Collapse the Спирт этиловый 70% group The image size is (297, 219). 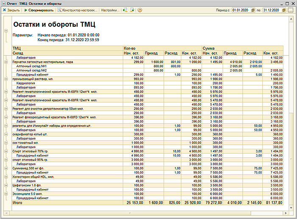coord(6,150)
